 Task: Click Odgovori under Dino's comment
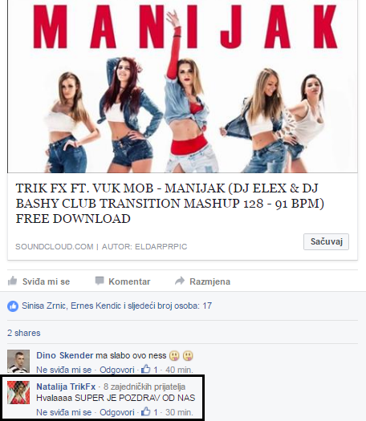117,370
